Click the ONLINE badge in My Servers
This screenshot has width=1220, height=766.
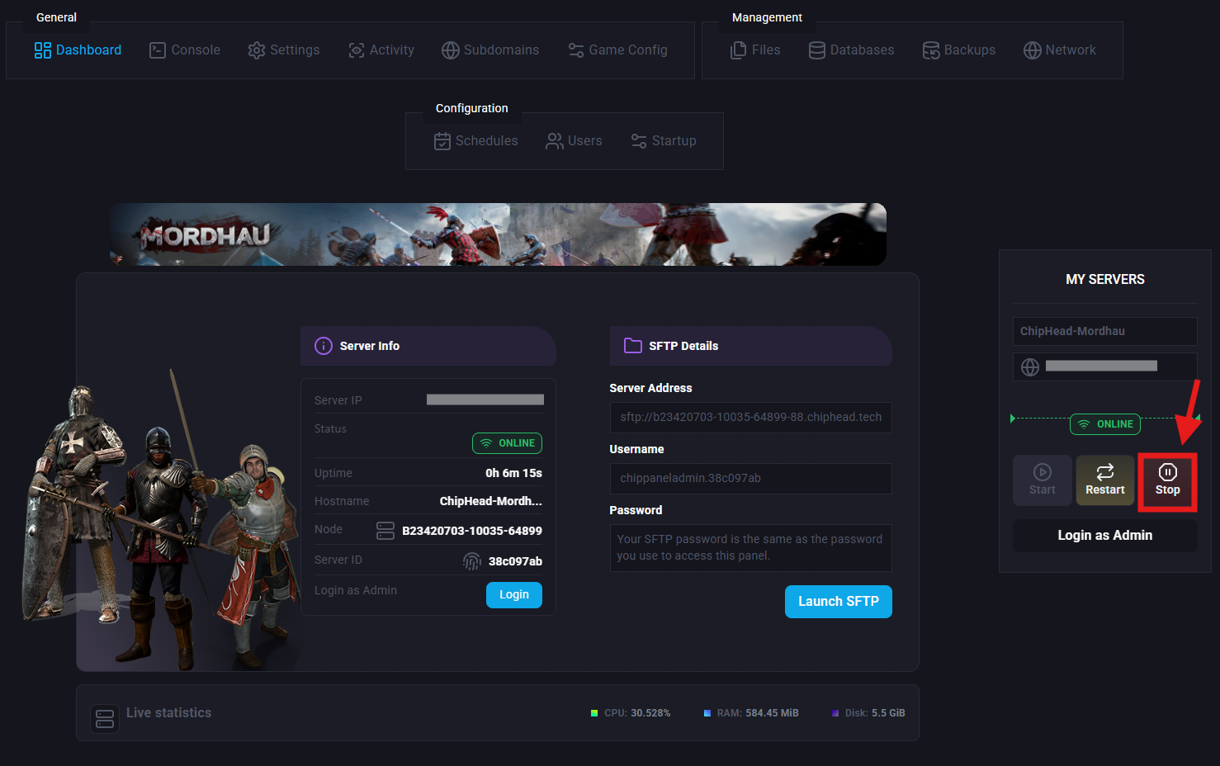(x=1105, y=424)
